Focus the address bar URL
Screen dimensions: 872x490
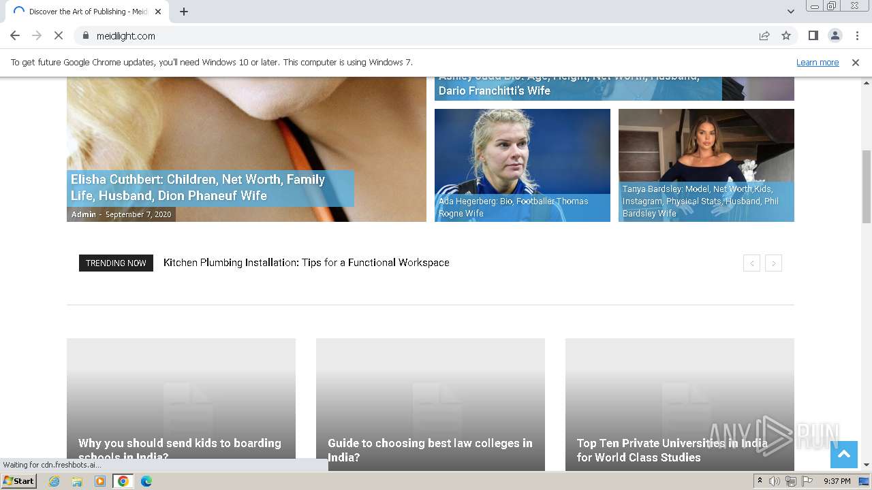click(126, 35)
